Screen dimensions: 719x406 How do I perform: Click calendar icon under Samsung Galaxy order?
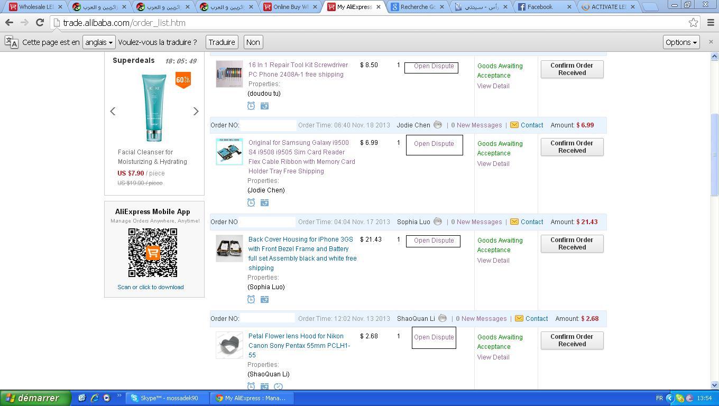(264, 202)
